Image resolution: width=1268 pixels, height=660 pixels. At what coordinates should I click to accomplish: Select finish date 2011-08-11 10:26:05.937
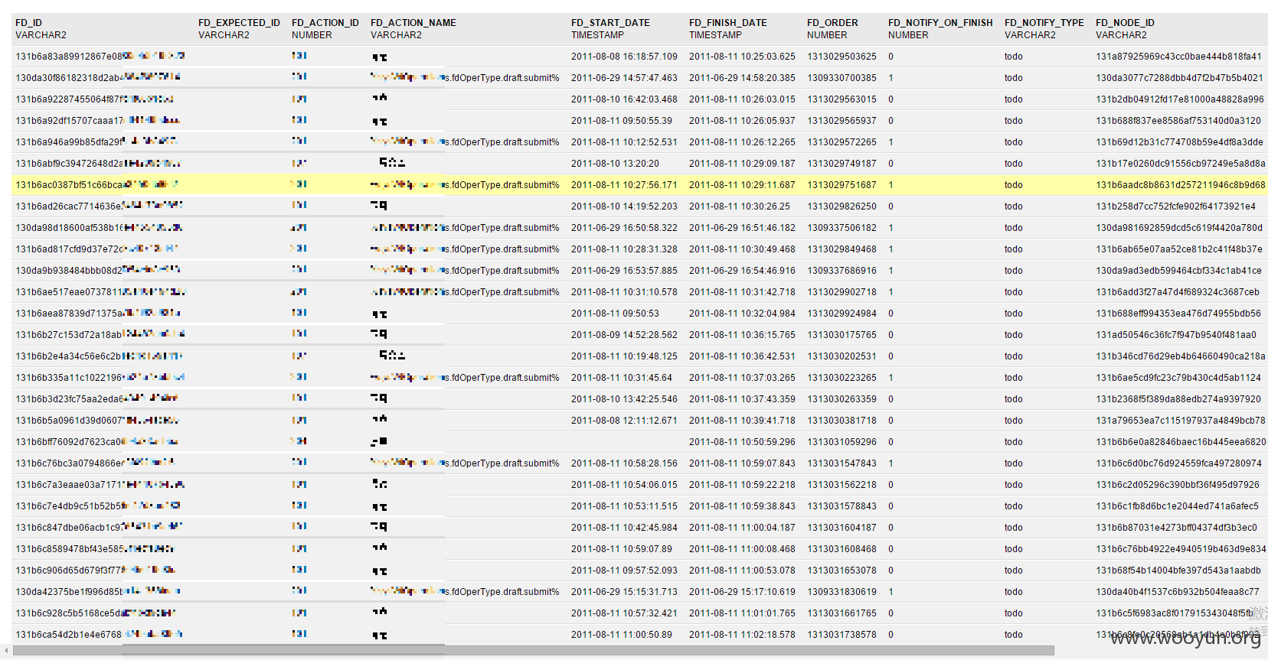[x=742, y=121]
